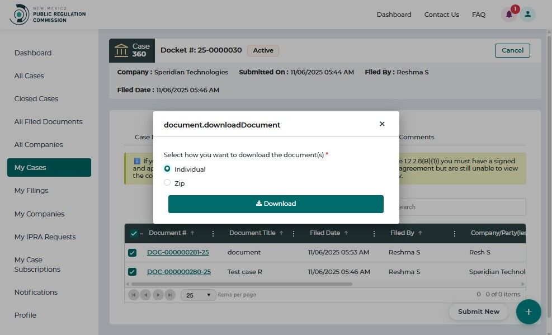Click the info icon in yellow notice
The width and height of the screenshot is (552, 335).
[x=137, y=161]
